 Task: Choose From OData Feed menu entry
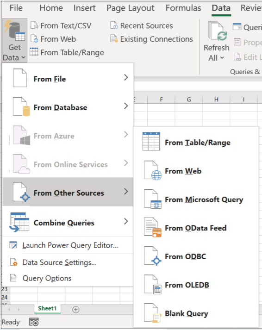pyautogui.click(x=196, y=228)
